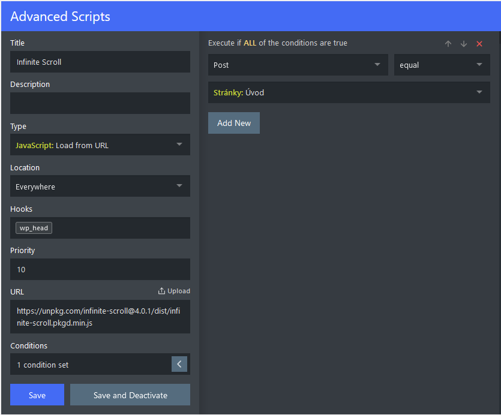Viewport: 501px width, 415px height.
Task: Click the Save button
Action: pyautogui.click(x=37, y=395)
